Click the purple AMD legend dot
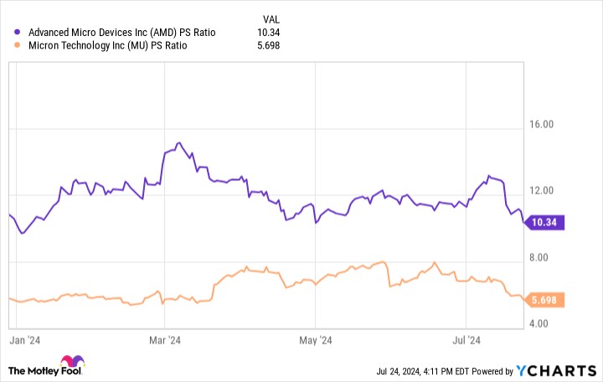This screenshot has height=382, width=603. click(18, 33)
